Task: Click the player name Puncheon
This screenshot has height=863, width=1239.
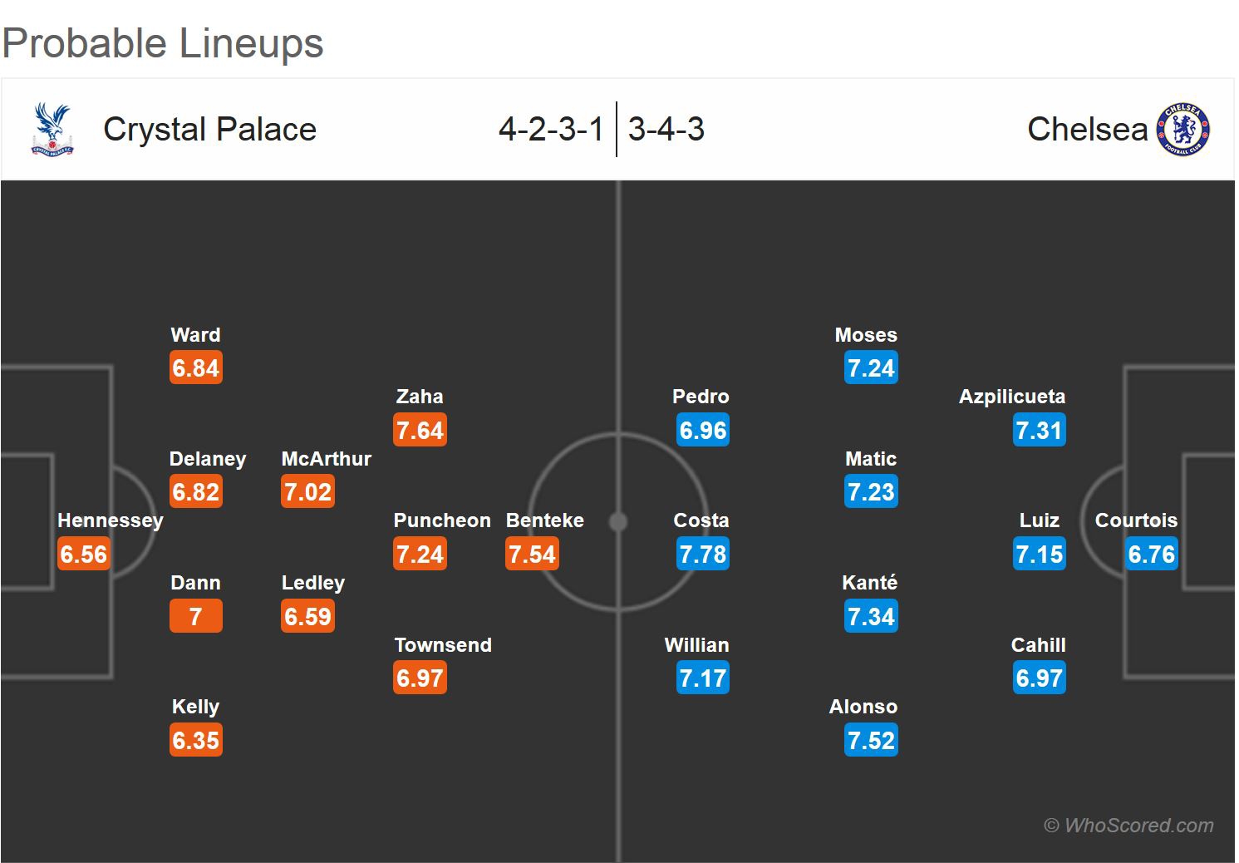Action: click(442, 520)
